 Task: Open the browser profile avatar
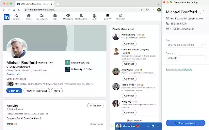click(159, 10)
